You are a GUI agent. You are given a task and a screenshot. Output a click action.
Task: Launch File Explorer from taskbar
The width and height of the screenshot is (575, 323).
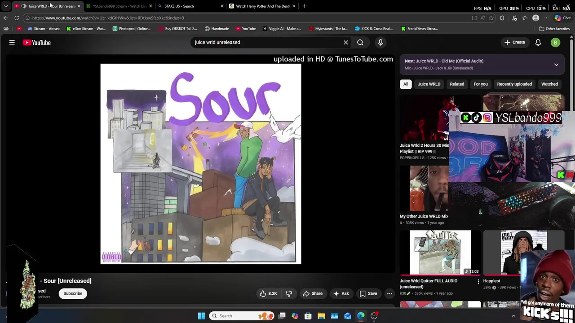click(321, 316)
